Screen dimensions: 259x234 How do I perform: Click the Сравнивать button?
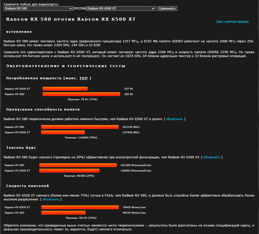[x=167, y=9]
